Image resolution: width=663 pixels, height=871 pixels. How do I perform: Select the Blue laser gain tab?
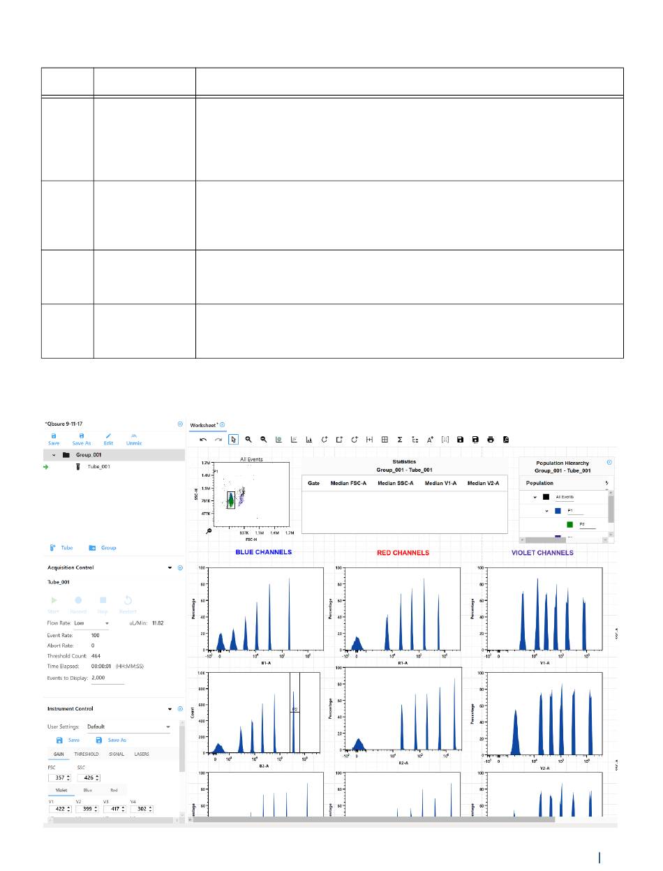click(88, 790)
